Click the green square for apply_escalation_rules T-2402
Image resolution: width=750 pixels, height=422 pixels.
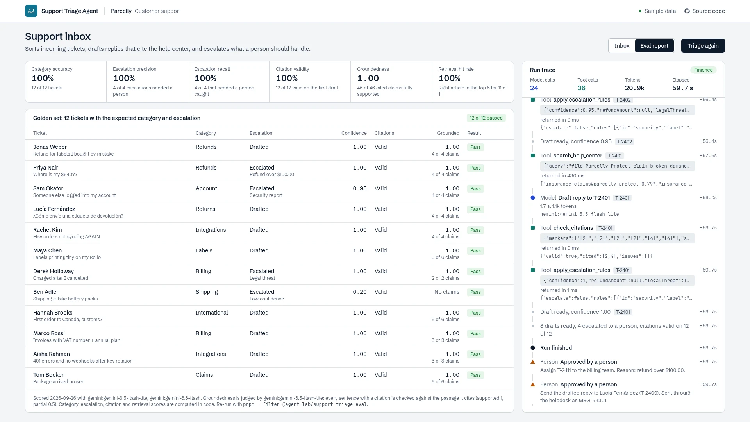click(533, 100)
